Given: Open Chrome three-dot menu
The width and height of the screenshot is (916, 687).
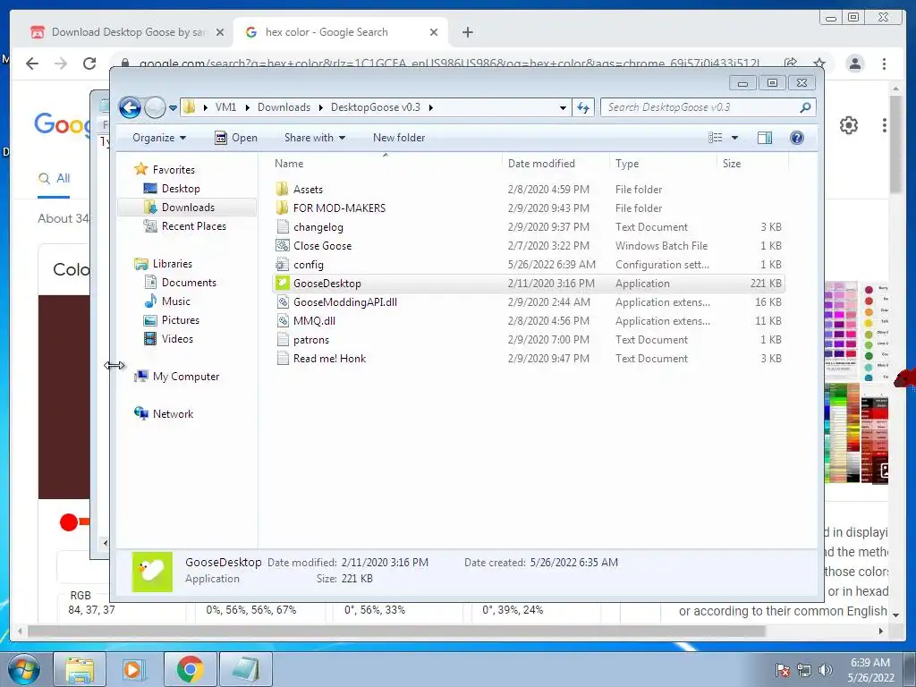Looking at the screenshot, I should click(x=884, y=64).
